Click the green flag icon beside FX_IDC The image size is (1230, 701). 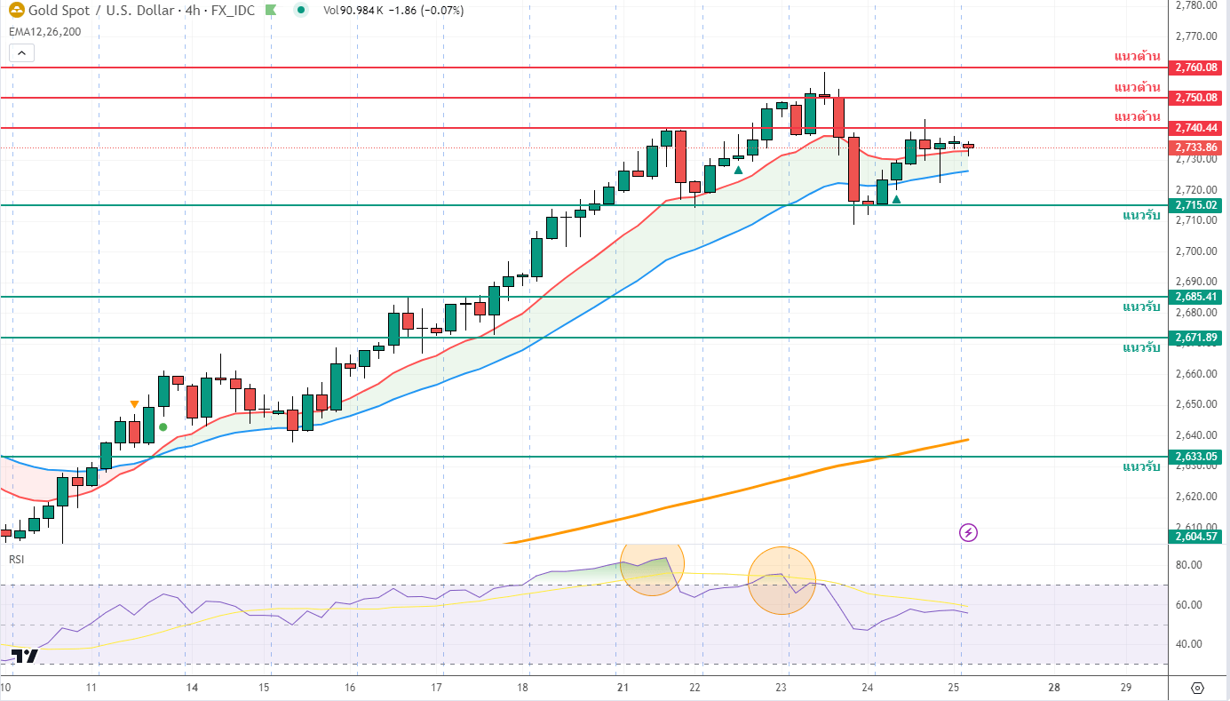(272, 11)
